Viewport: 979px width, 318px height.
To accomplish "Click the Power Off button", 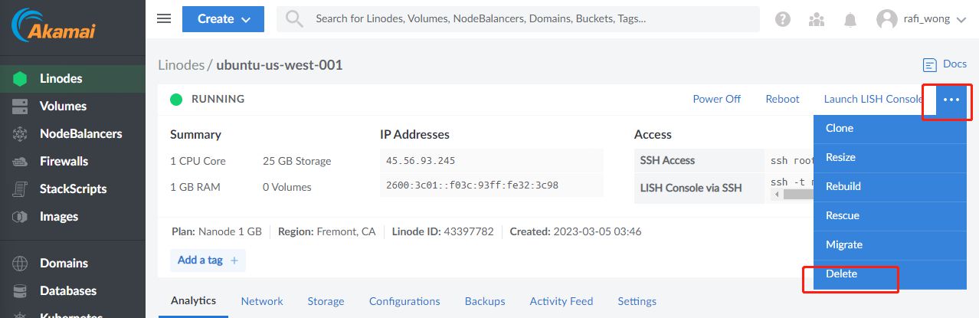I will coord(716,99).
